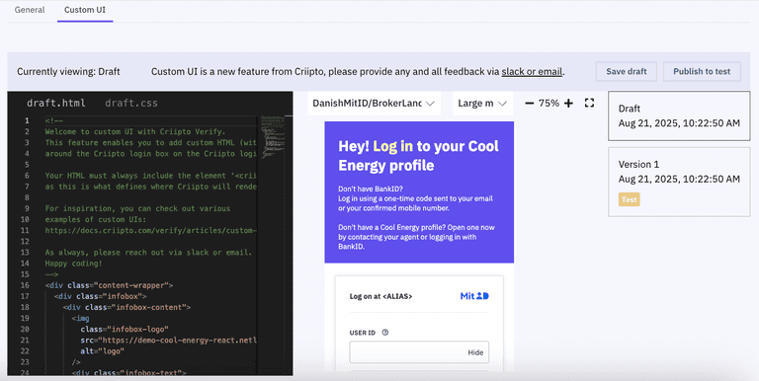Click Hide in the USER ID field
The height and width of the screenshot is (381, 759).
point(475,352)
